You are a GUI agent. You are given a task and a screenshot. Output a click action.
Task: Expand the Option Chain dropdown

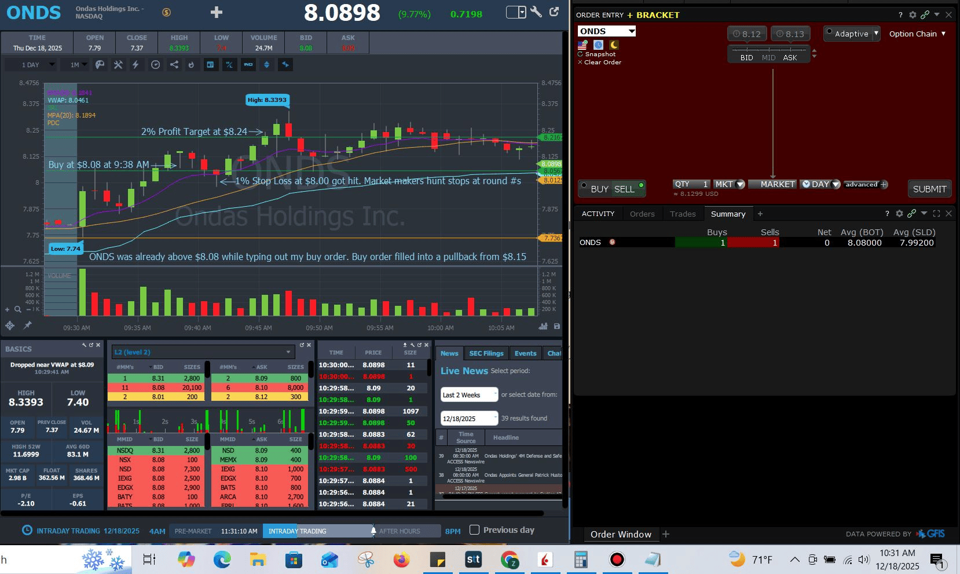coord(918,34)
